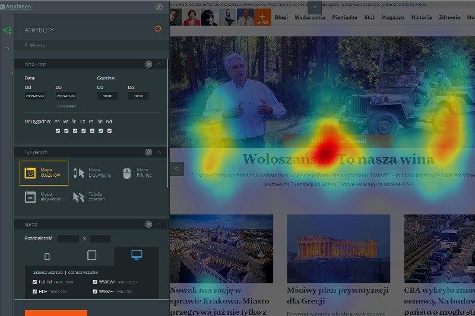This screenshot has height=316, width=475.
Task: Toggle the Cz weekday checkbox
Action: [83, 130]
